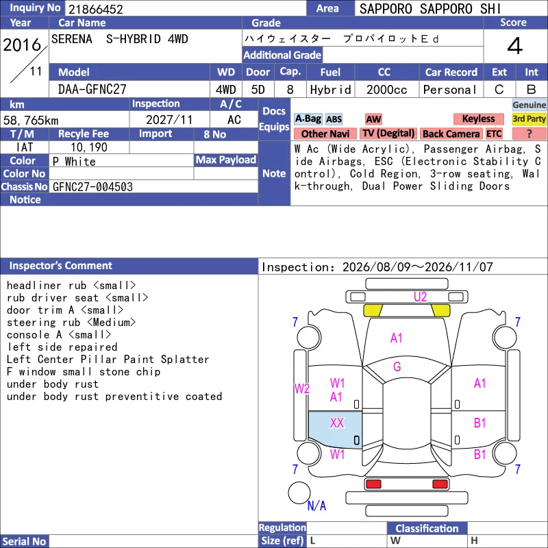The height and width of the screenshot is (548, 548).
Task: Click the Other Navi badge
Action: (325, 134)
